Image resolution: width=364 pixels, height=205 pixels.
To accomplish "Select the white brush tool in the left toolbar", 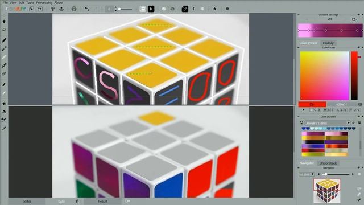I will click(x=4, y=93).
